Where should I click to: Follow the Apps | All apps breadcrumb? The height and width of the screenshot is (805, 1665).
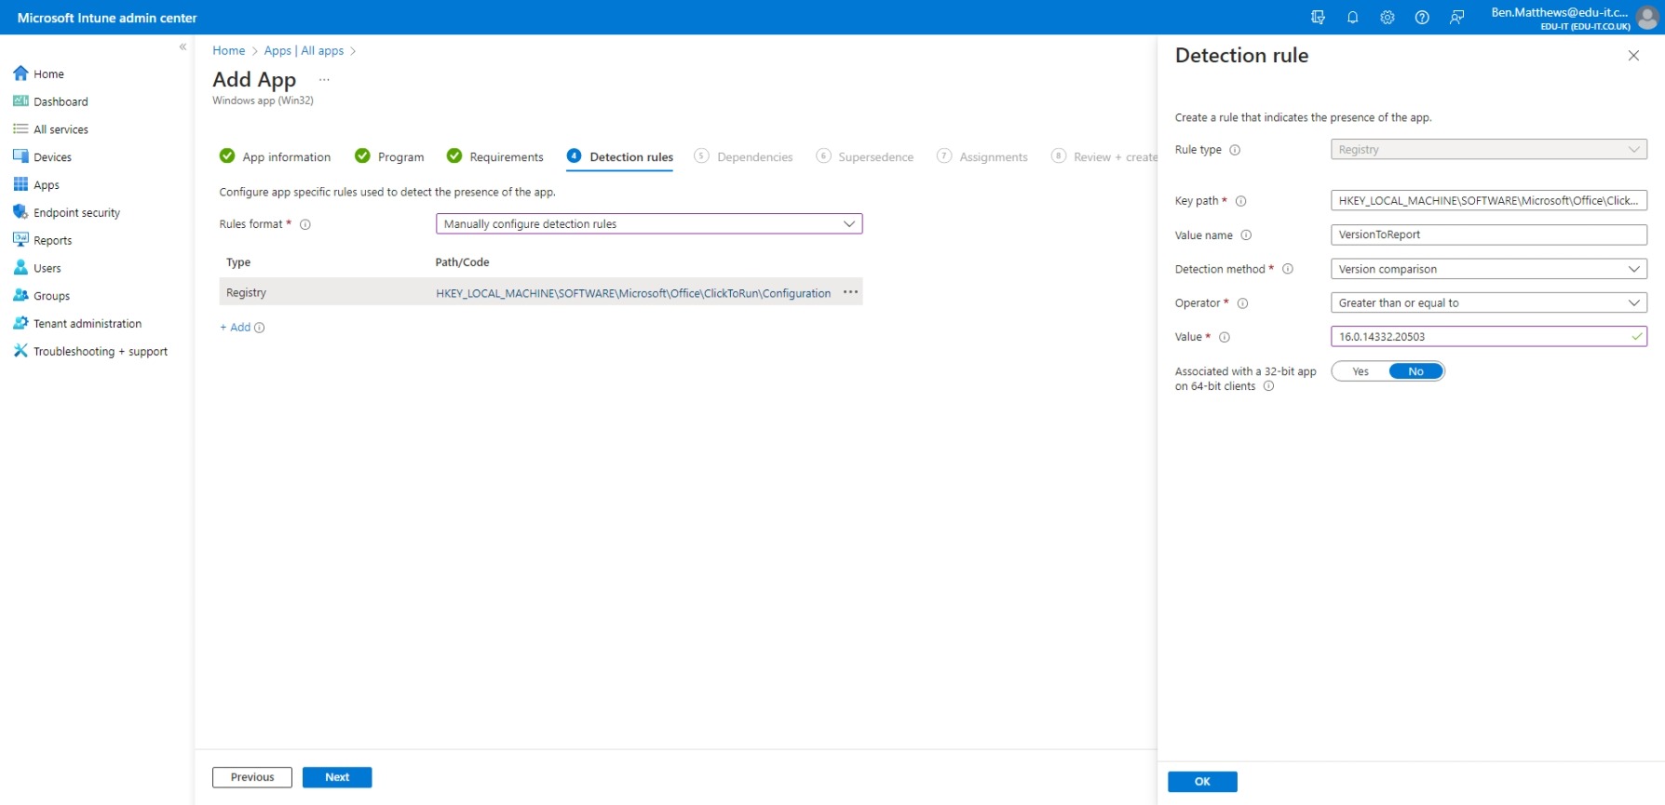(x=304, y=51)
